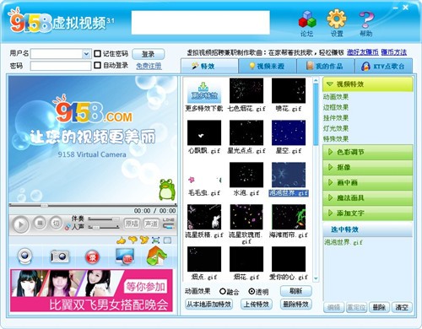422x329 pixels.
Task: Select 动画效果 in the video effects list
Action: tap(336, 97)
